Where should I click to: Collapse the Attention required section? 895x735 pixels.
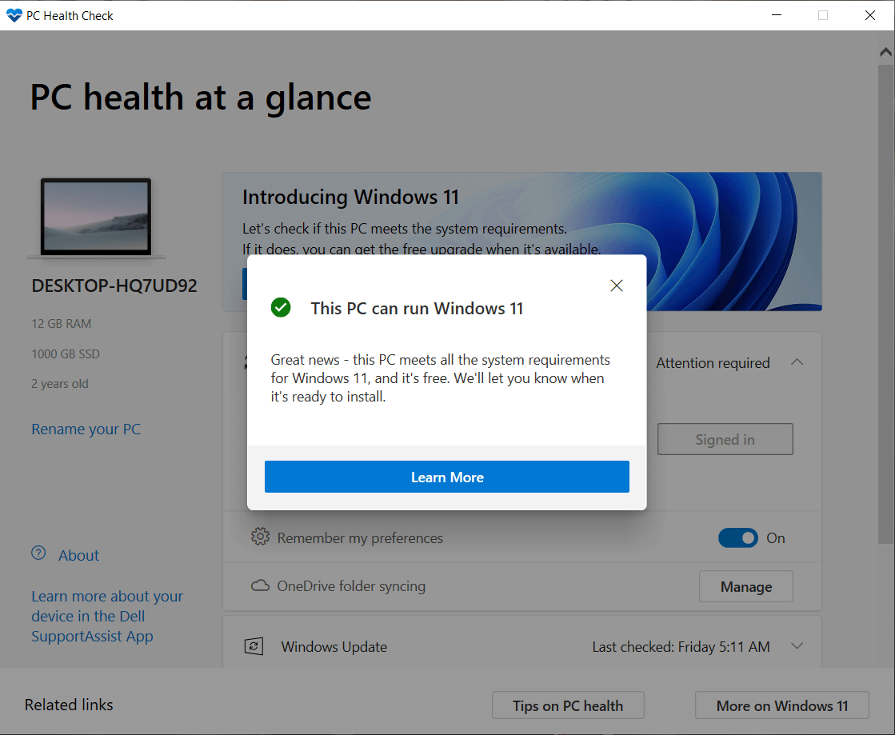pyautogui.click(x=797, y=362)
